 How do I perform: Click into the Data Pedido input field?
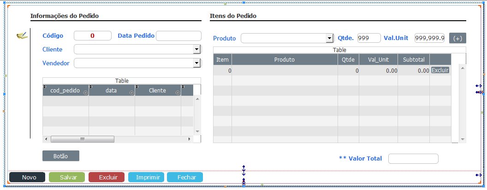point(178,35)
